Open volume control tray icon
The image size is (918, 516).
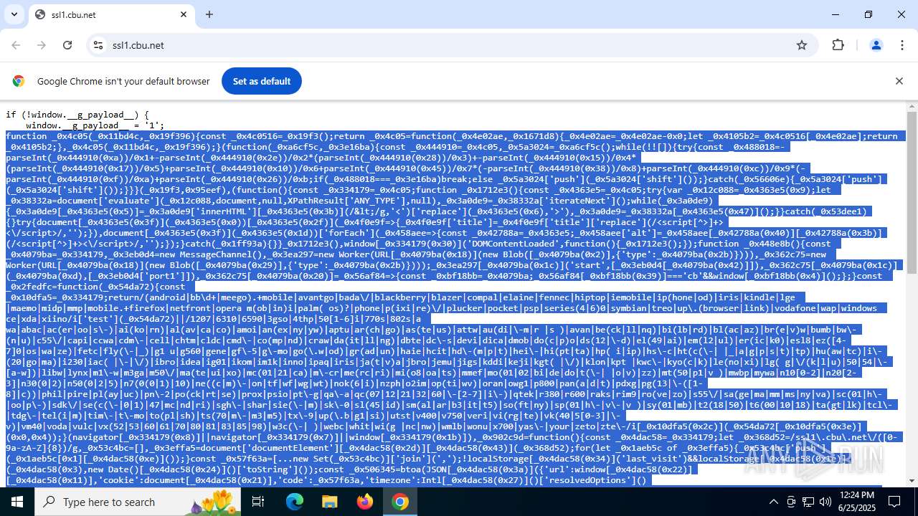[x=825, y=502]
